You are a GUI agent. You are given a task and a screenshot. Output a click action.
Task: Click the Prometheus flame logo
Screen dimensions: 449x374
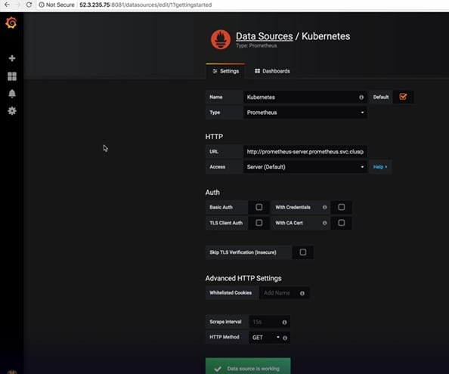coord(221,40)
